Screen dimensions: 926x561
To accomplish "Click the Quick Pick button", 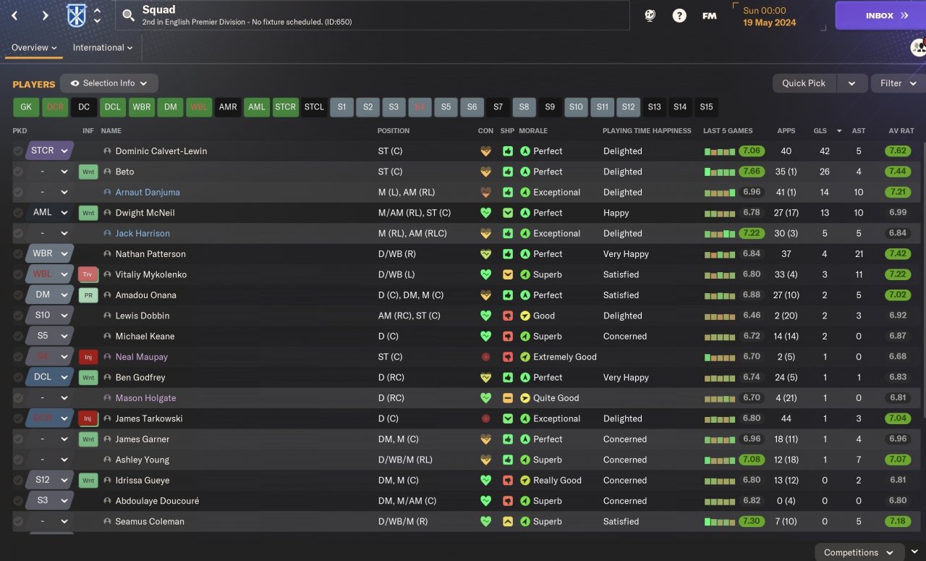I will 804,83.
